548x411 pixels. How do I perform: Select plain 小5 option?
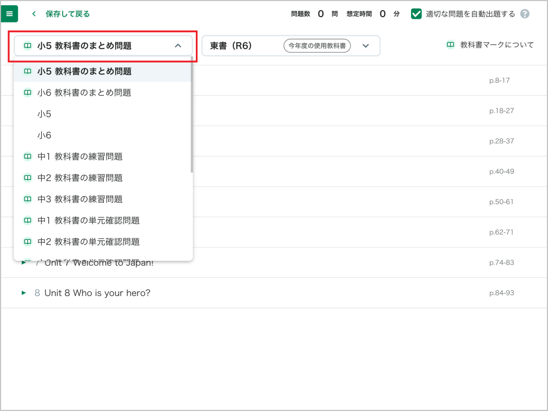tap(102, 114)
